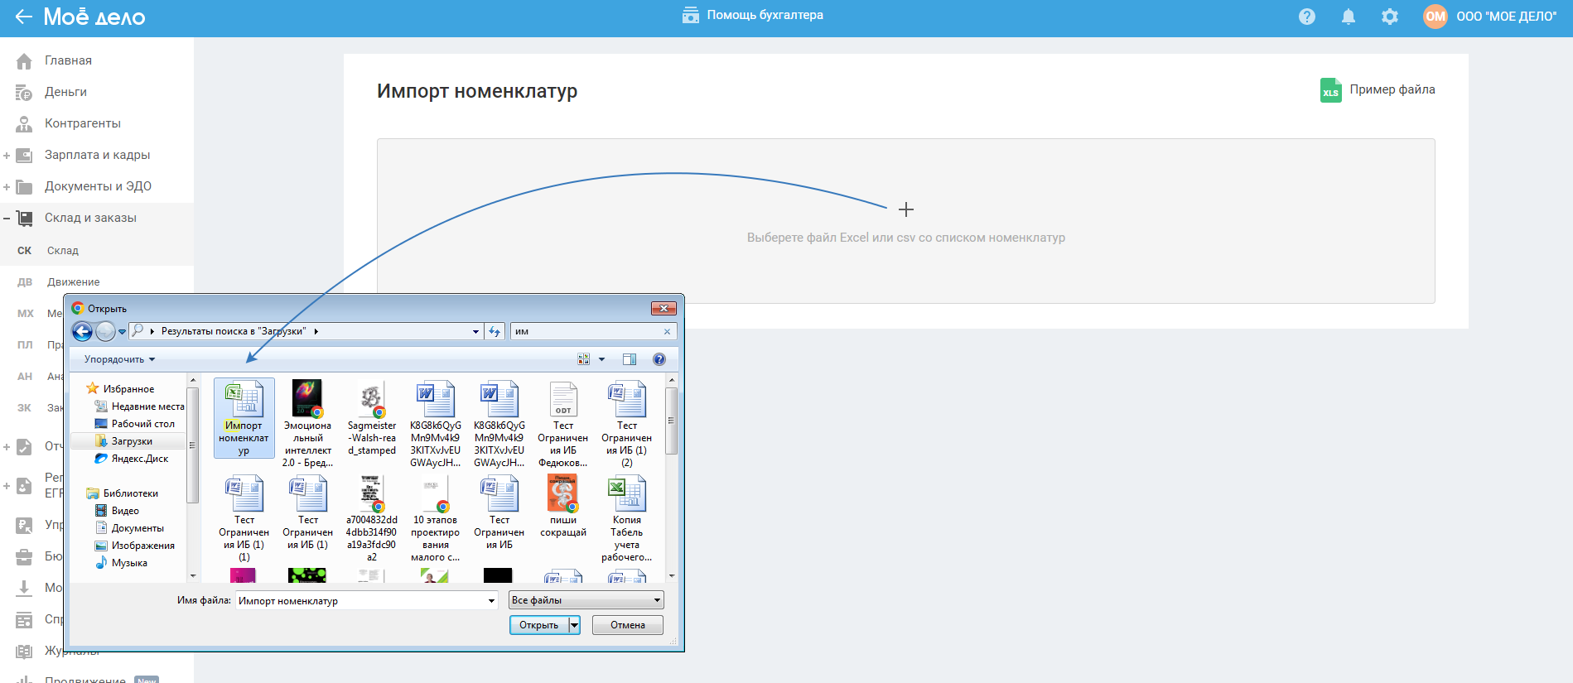This screenshot has width=1573, height=683.
Task: Open the view options dropdown arrow
Action: [x=601, y=359]
